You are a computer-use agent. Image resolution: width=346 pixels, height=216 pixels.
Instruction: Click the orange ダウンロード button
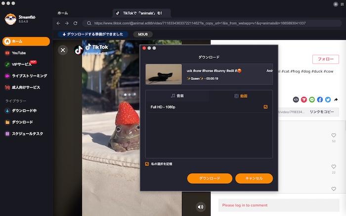pos(210,178)
